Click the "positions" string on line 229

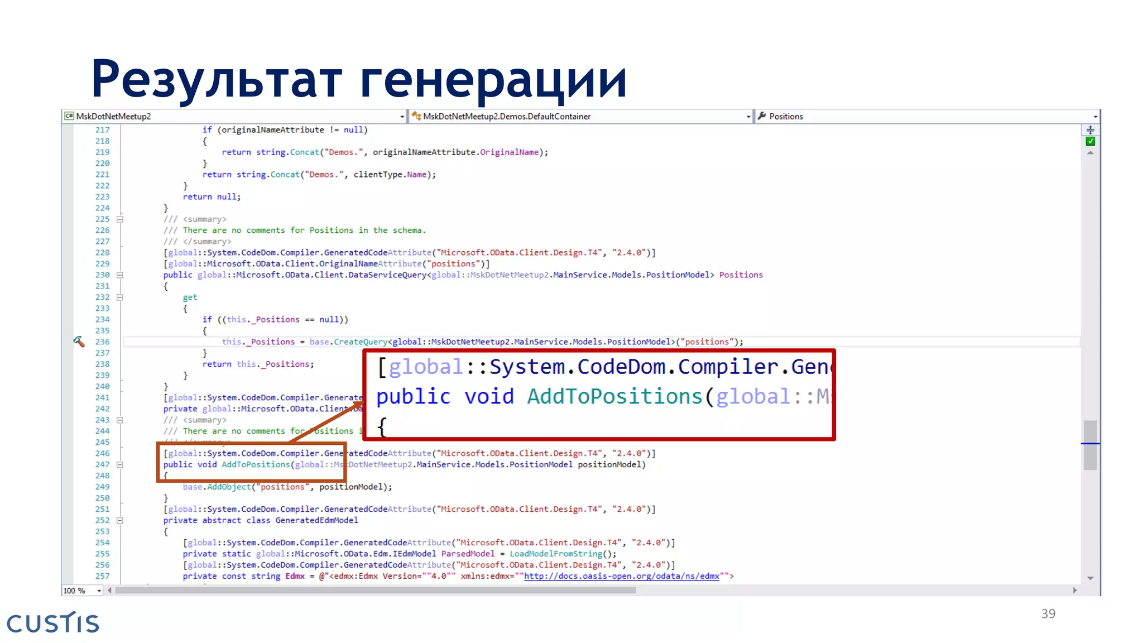453,263
